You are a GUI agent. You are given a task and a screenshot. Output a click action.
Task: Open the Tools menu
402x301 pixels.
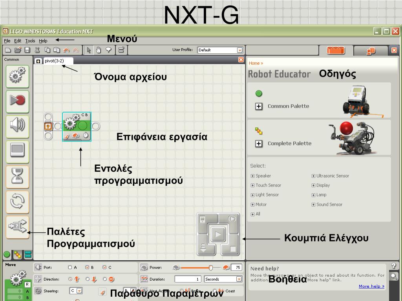point(30,41)
